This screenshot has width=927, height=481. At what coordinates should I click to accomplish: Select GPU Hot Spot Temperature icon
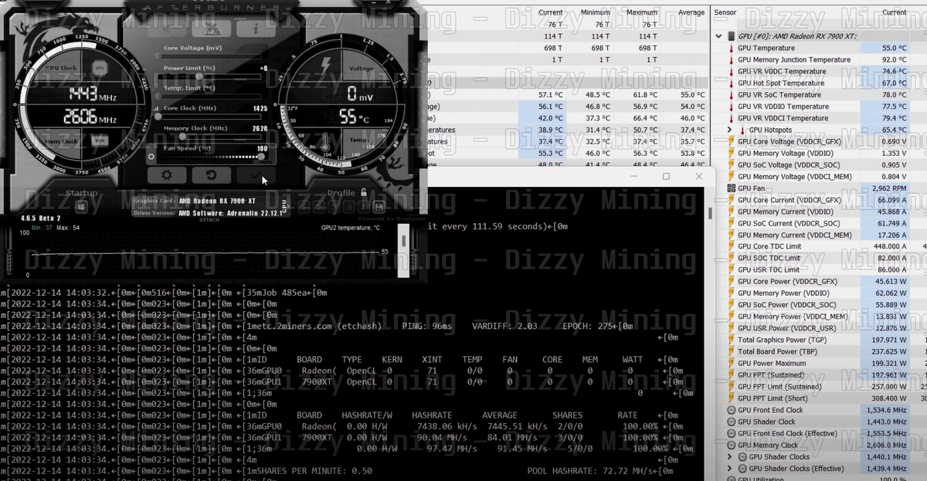tap(732, 83)
